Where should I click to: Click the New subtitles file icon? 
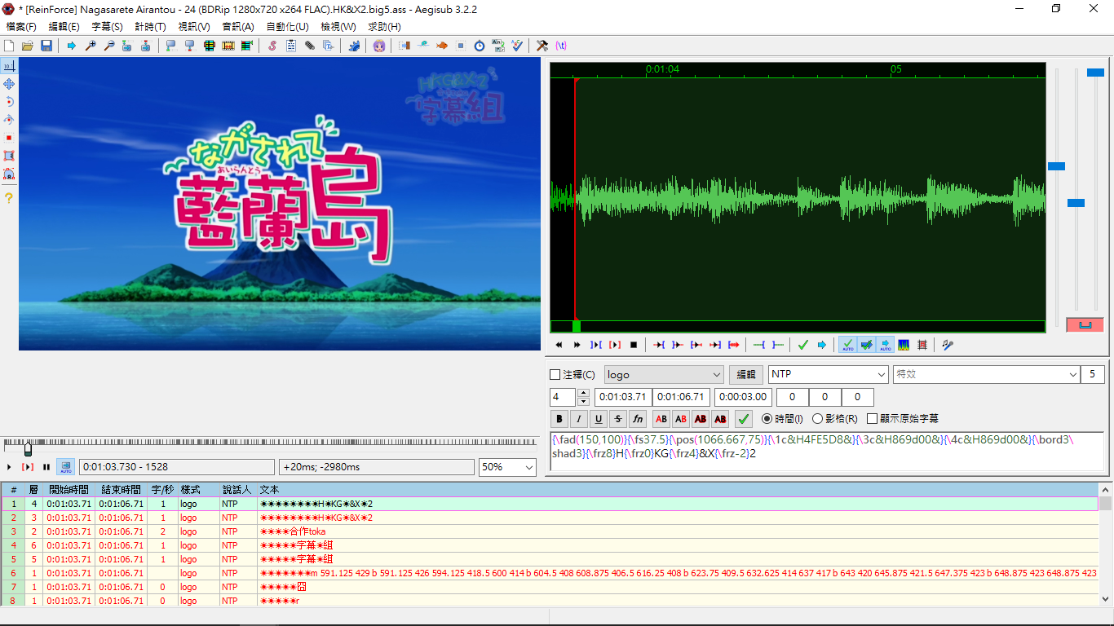coord(10,46)
